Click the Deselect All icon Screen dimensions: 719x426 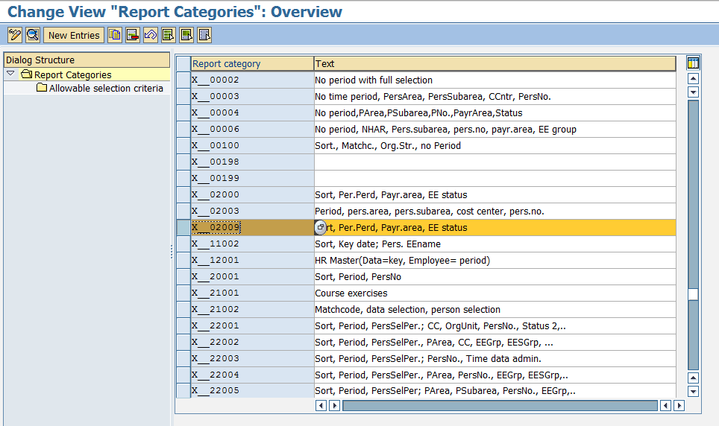204,35
